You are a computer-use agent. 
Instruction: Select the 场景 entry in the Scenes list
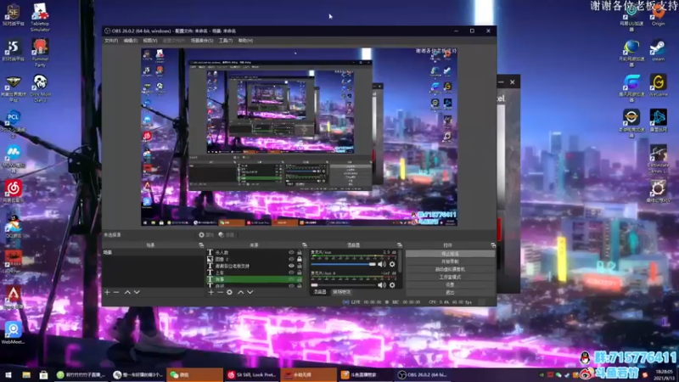(153, 252)
